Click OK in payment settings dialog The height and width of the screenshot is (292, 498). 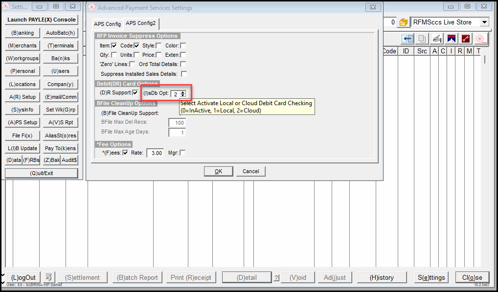(x=219, y=171)
